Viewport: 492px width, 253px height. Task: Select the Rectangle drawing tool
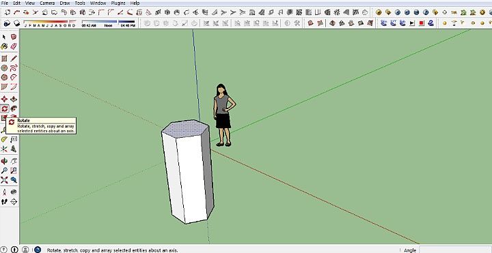point(4,59)
